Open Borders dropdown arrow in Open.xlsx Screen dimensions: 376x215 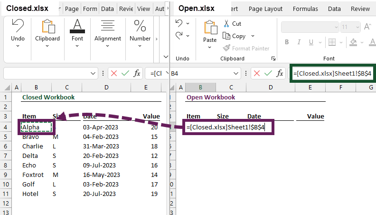click(x=341, y=42)
